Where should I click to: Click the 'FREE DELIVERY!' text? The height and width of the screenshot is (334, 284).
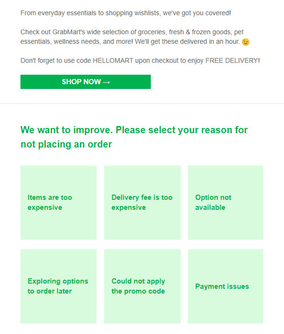coord(233,61)
